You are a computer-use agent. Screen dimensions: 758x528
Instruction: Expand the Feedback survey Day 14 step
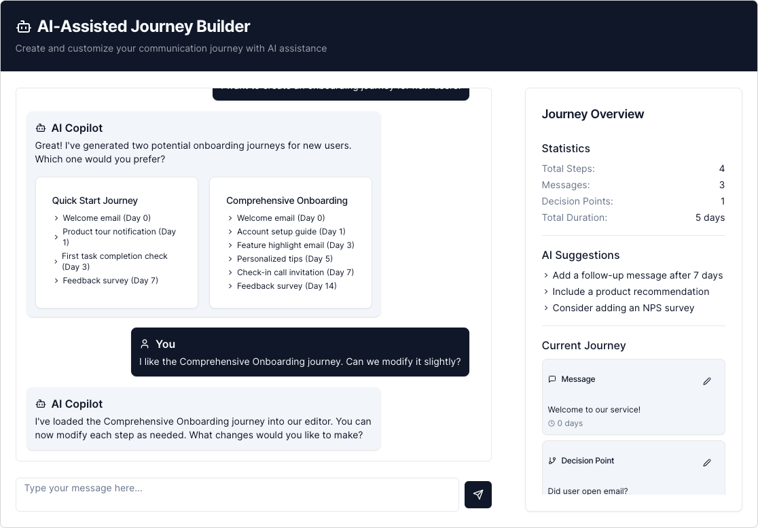click(x=230, y=286)
